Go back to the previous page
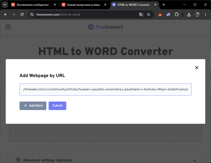 (6, 14)
